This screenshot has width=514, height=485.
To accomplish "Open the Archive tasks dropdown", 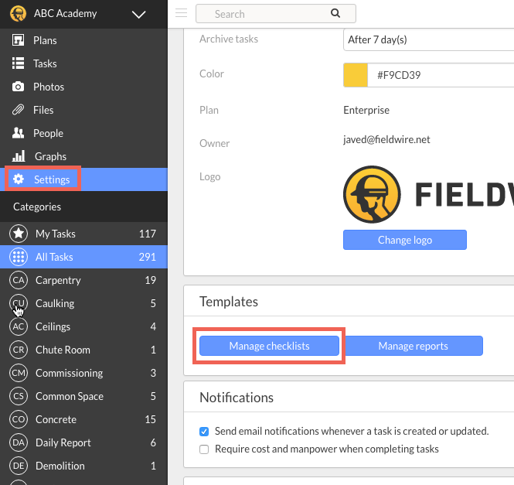I will (428, 39).
